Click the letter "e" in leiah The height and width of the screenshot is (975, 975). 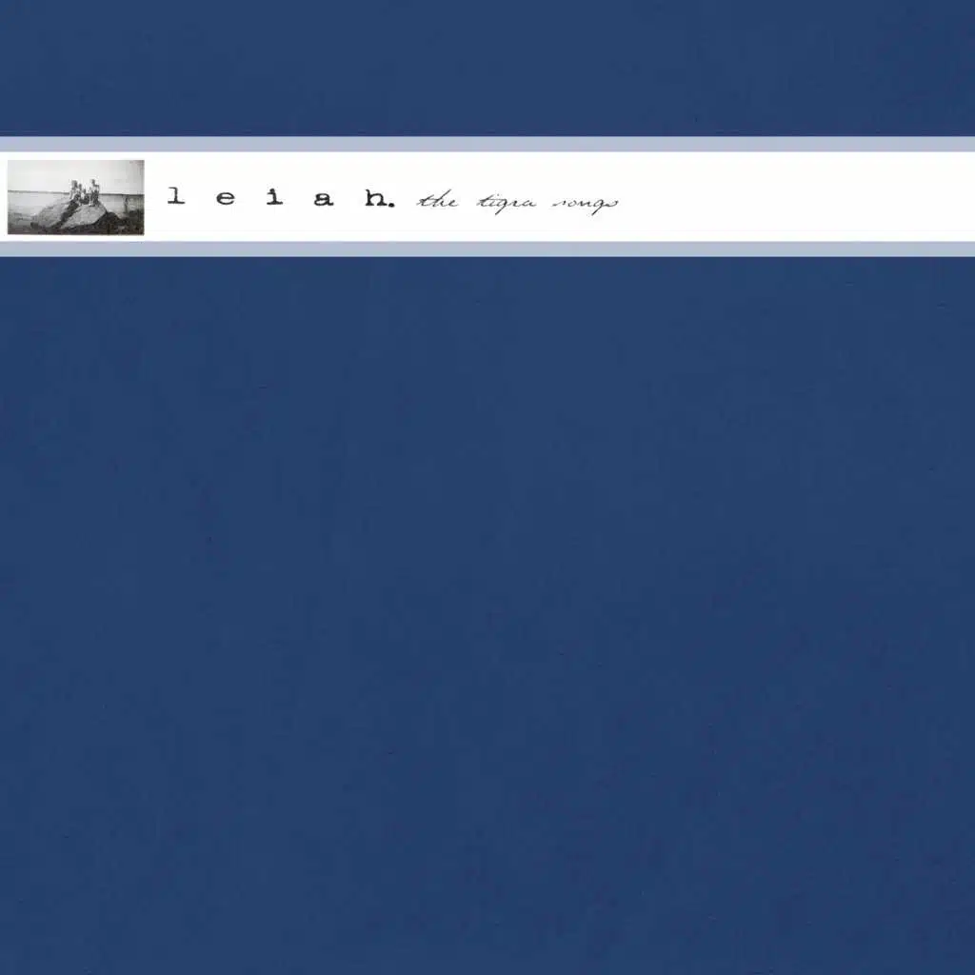pos(225,198)
